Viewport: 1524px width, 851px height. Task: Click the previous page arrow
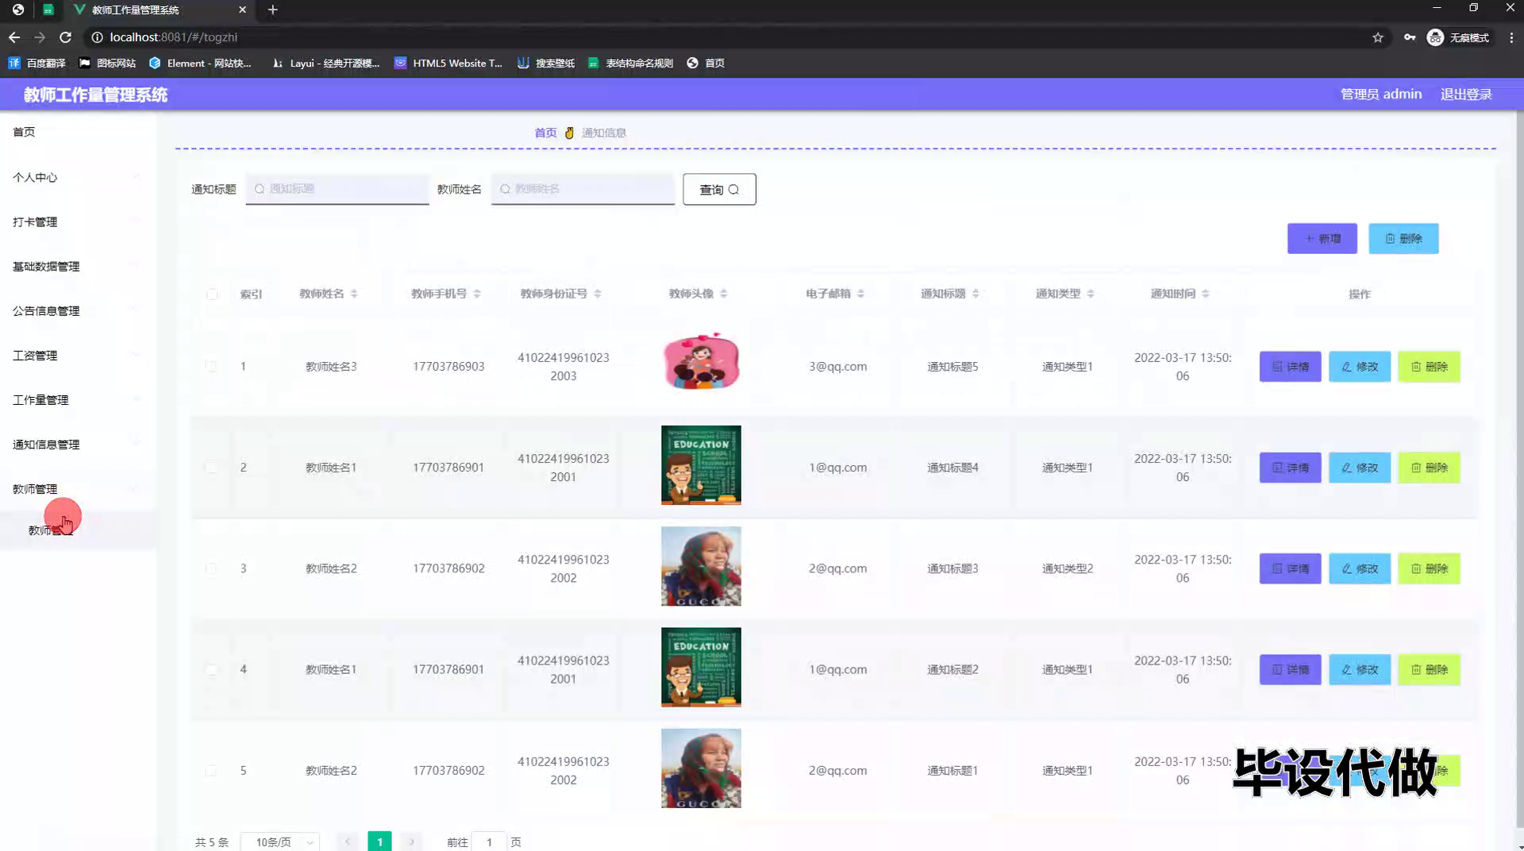347,841
